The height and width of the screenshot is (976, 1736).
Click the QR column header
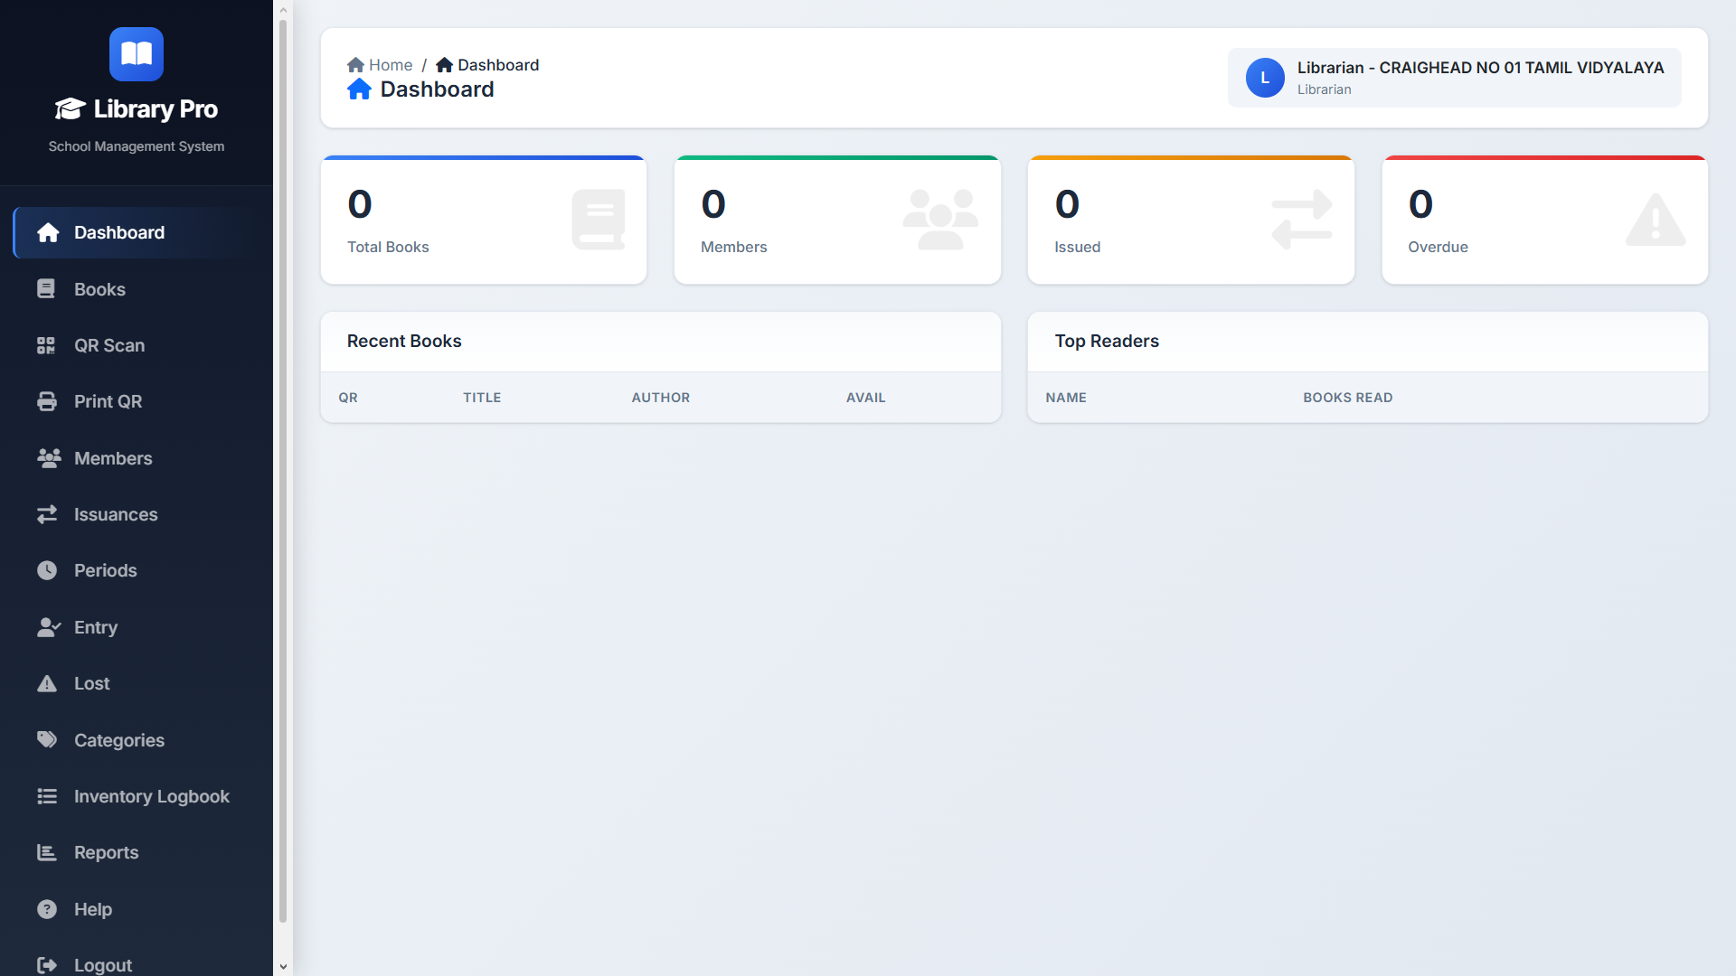(x=348, y=398)
